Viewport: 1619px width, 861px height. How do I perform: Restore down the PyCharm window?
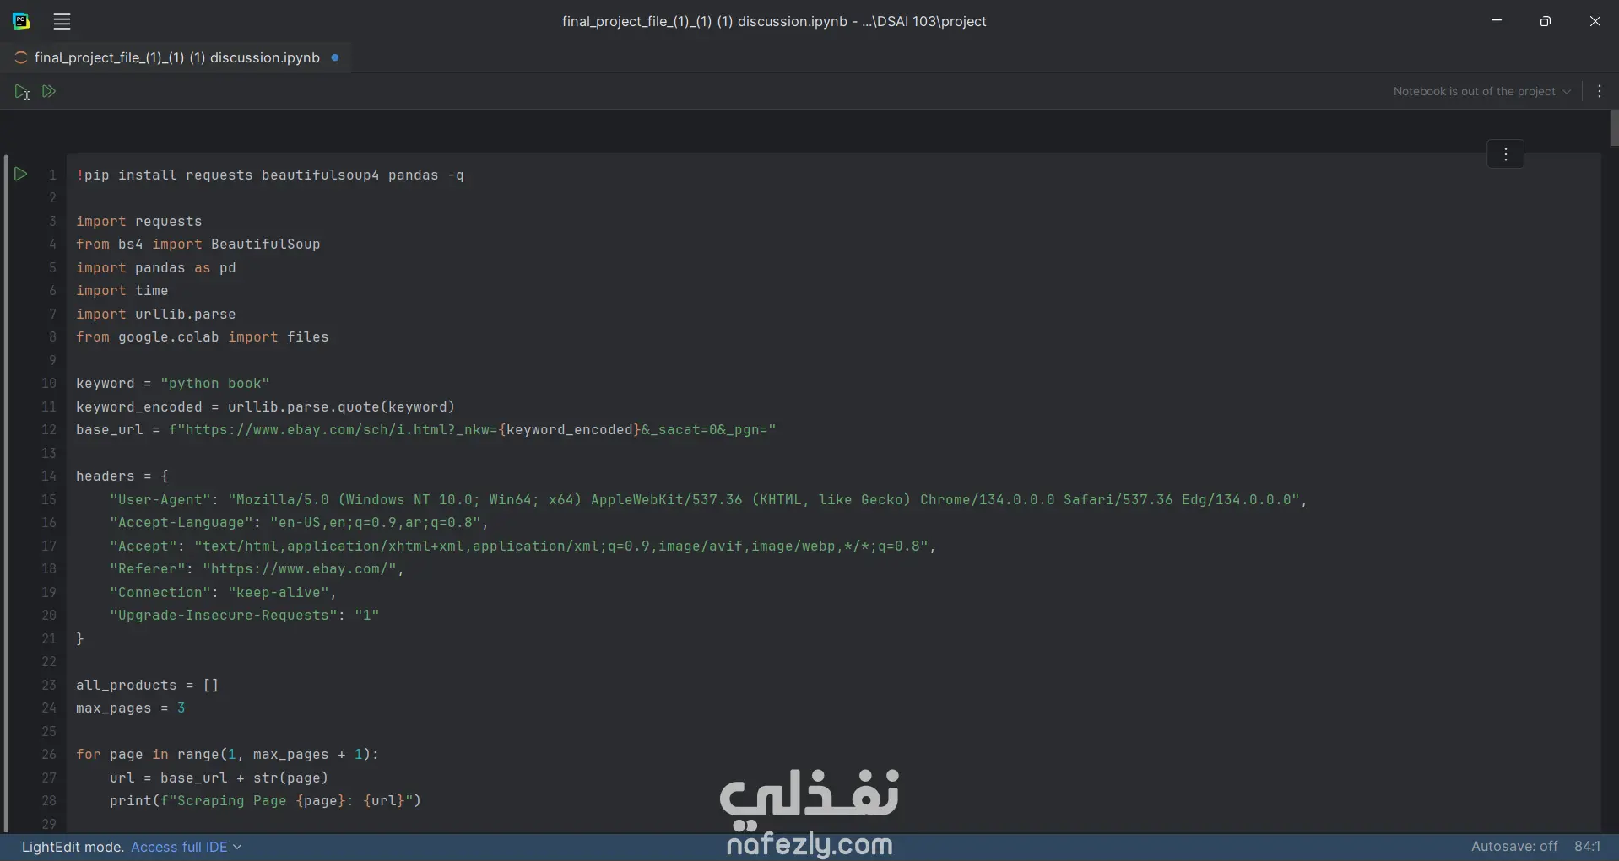(x=1546, y=21)
